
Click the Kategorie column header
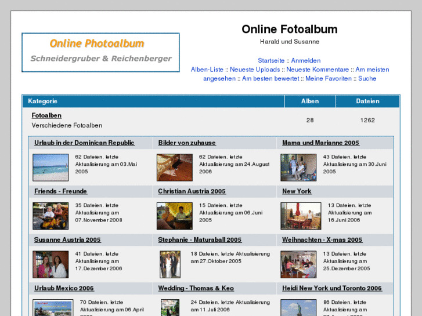pyautogui.click(x=153, y=101)
